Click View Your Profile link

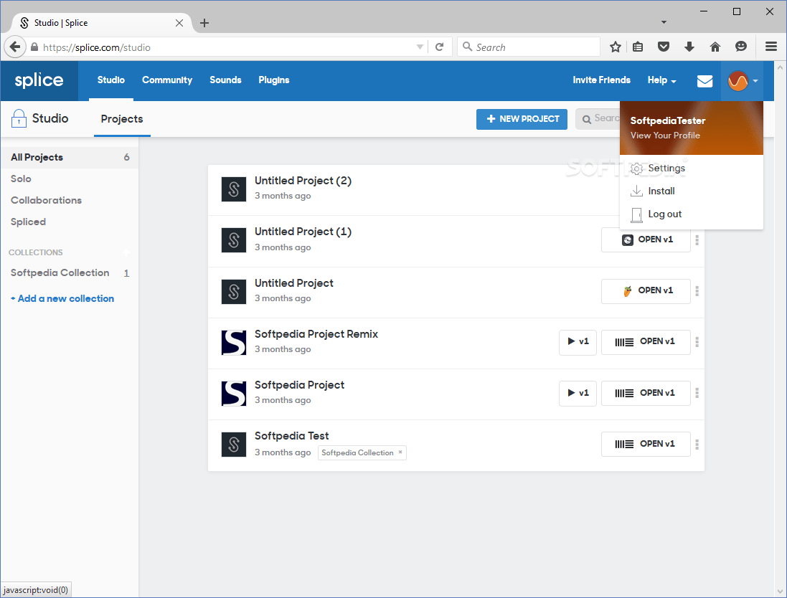(665, 136)
